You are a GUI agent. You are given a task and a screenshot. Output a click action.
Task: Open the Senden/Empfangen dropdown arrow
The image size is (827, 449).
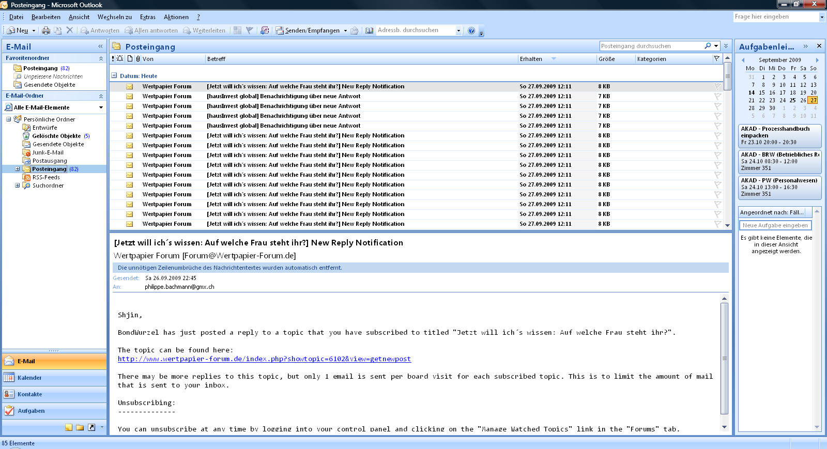(x=345, y=30)
